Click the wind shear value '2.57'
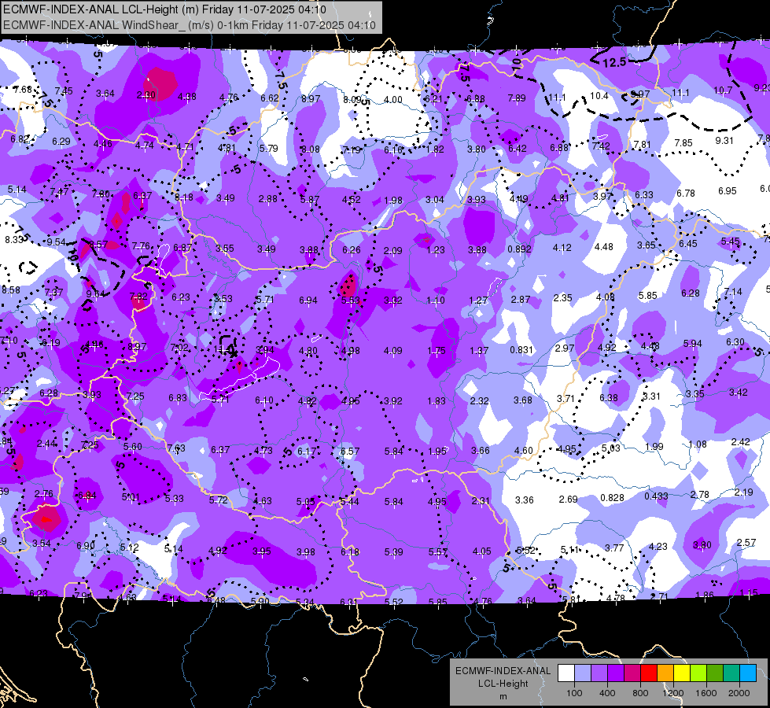Image resolution: width=770 pixels, height=708 pixels. coord(746,543)
